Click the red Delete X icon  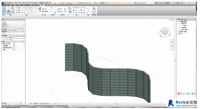(84, 13)
